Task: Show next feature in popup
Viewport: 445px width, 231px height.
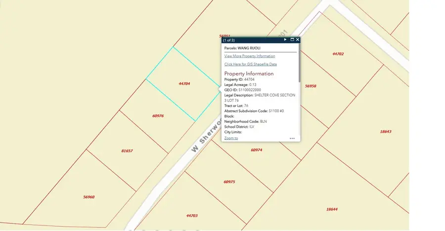Action: point(285,40)
